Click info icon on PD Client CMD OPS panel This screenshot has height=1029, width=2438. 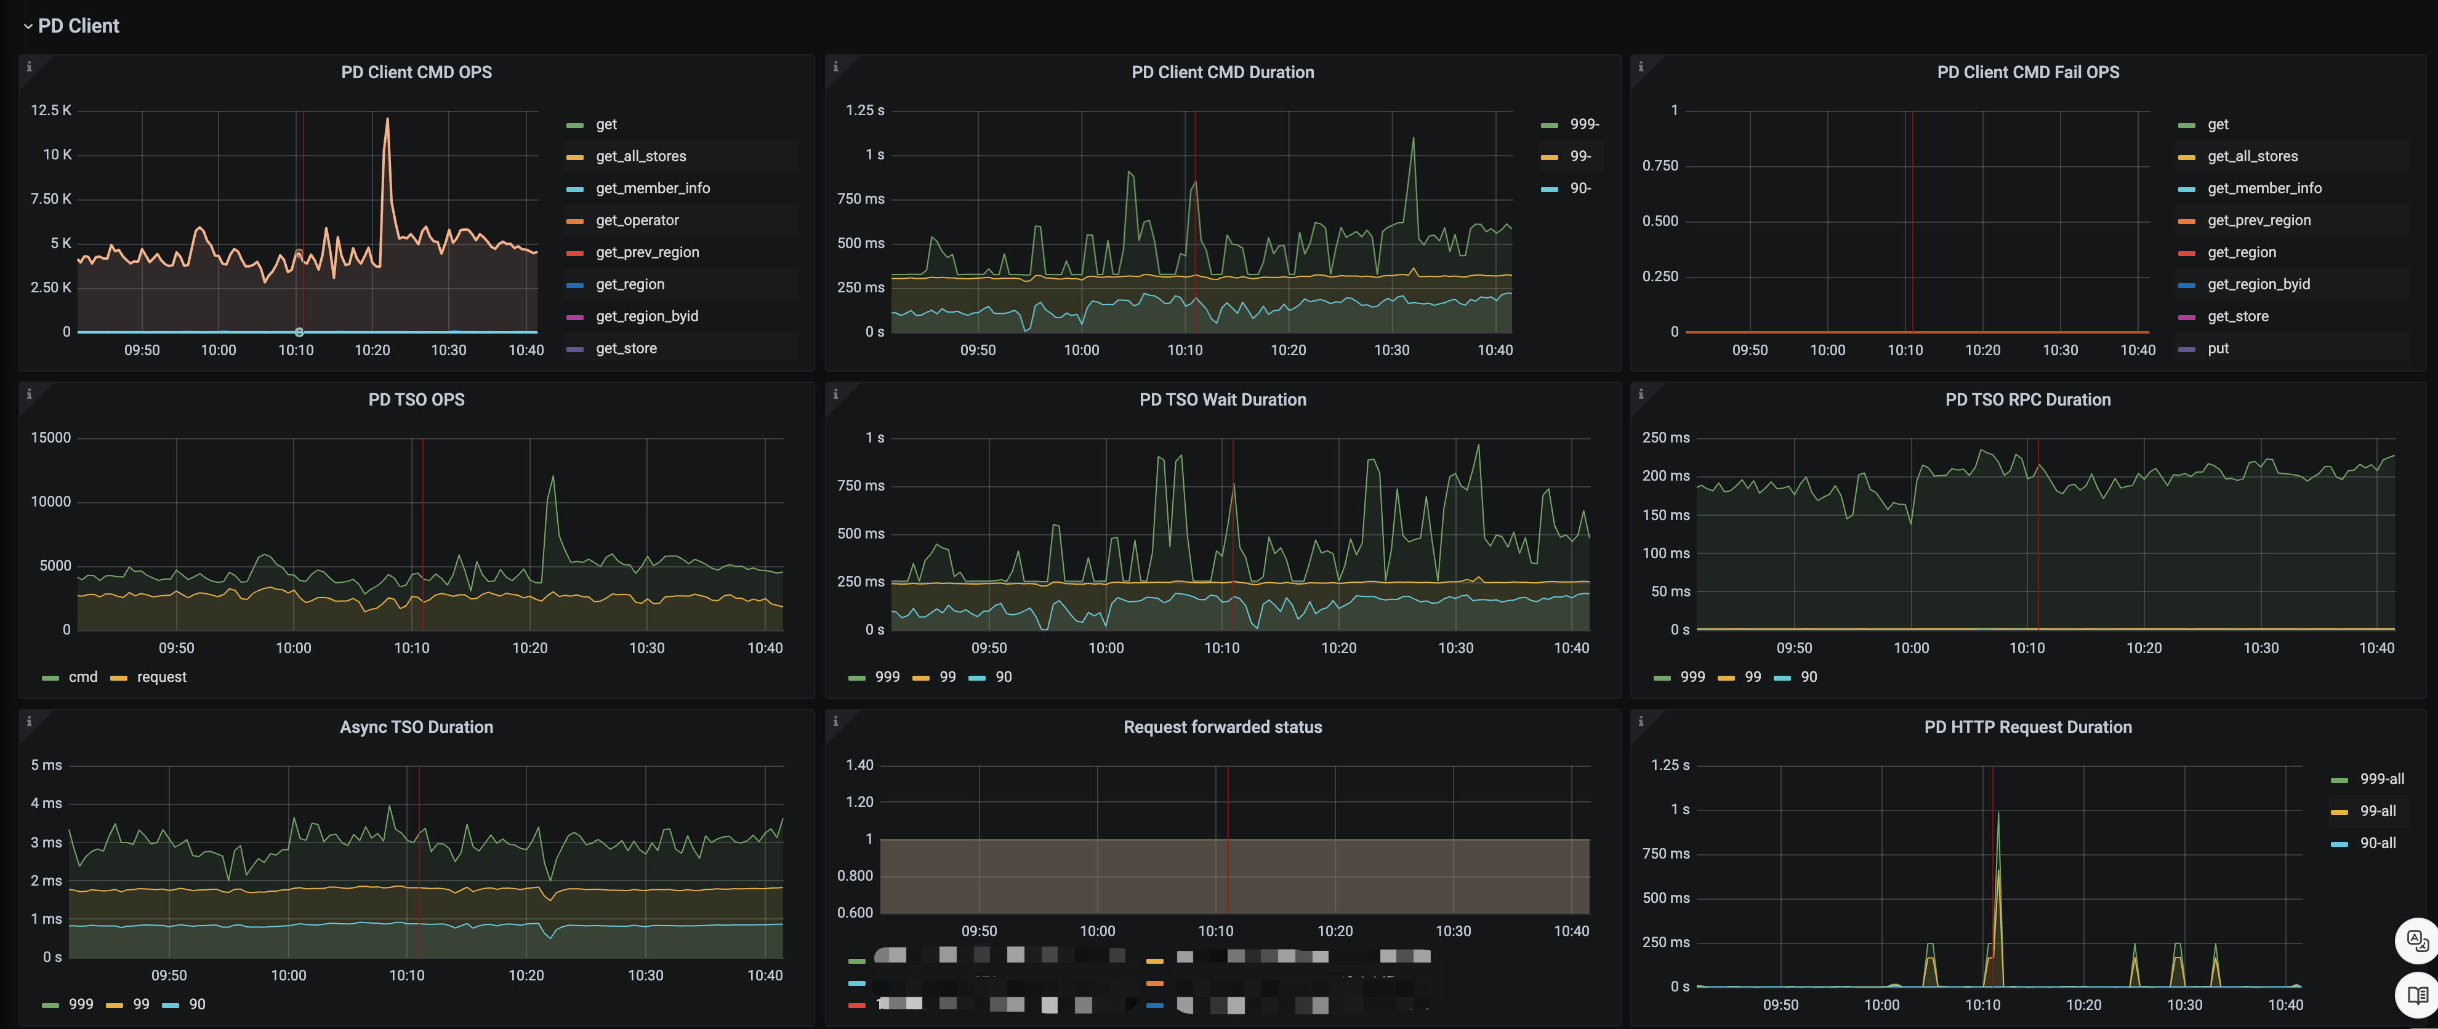(x=30, y=66)
